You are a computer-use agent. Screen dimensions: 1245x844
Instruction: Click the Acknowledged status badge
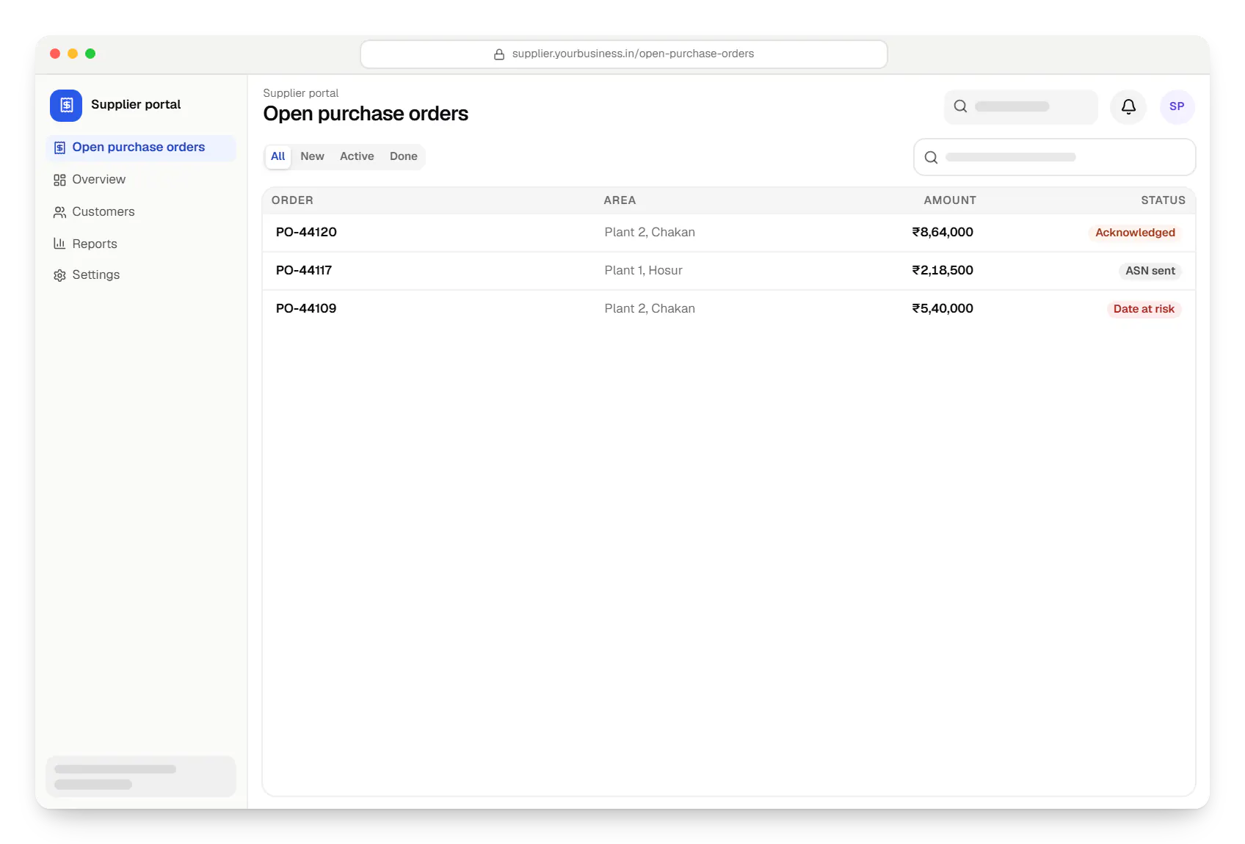tap(1135, 233)
